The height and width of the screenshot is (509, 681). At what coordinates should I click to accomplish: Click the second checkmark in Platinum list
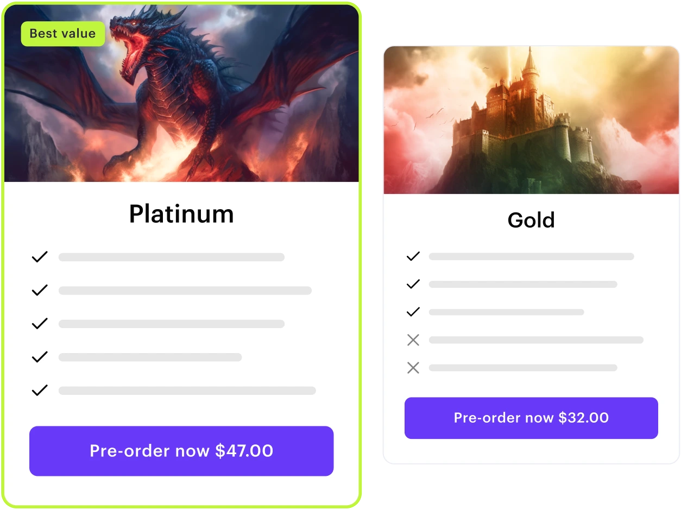click(40, 291)
